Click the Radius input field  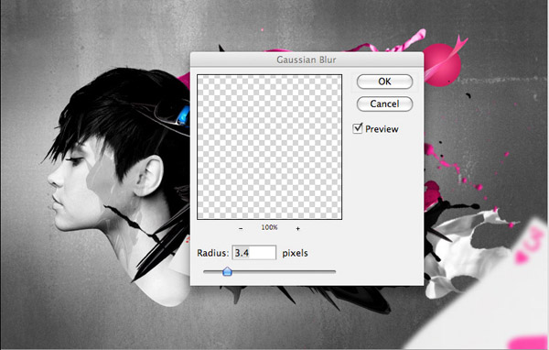click(254, 253)
